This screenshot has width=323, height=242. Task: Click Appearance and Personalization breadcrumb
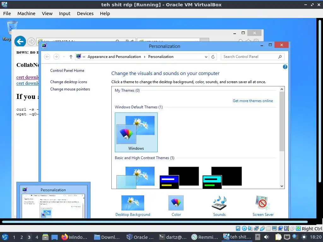point(114,57)
